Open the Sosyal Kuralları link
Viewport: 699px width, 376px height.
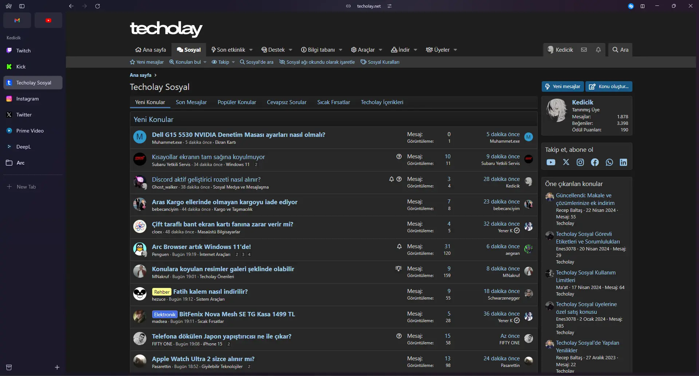[x=380, y=62]
